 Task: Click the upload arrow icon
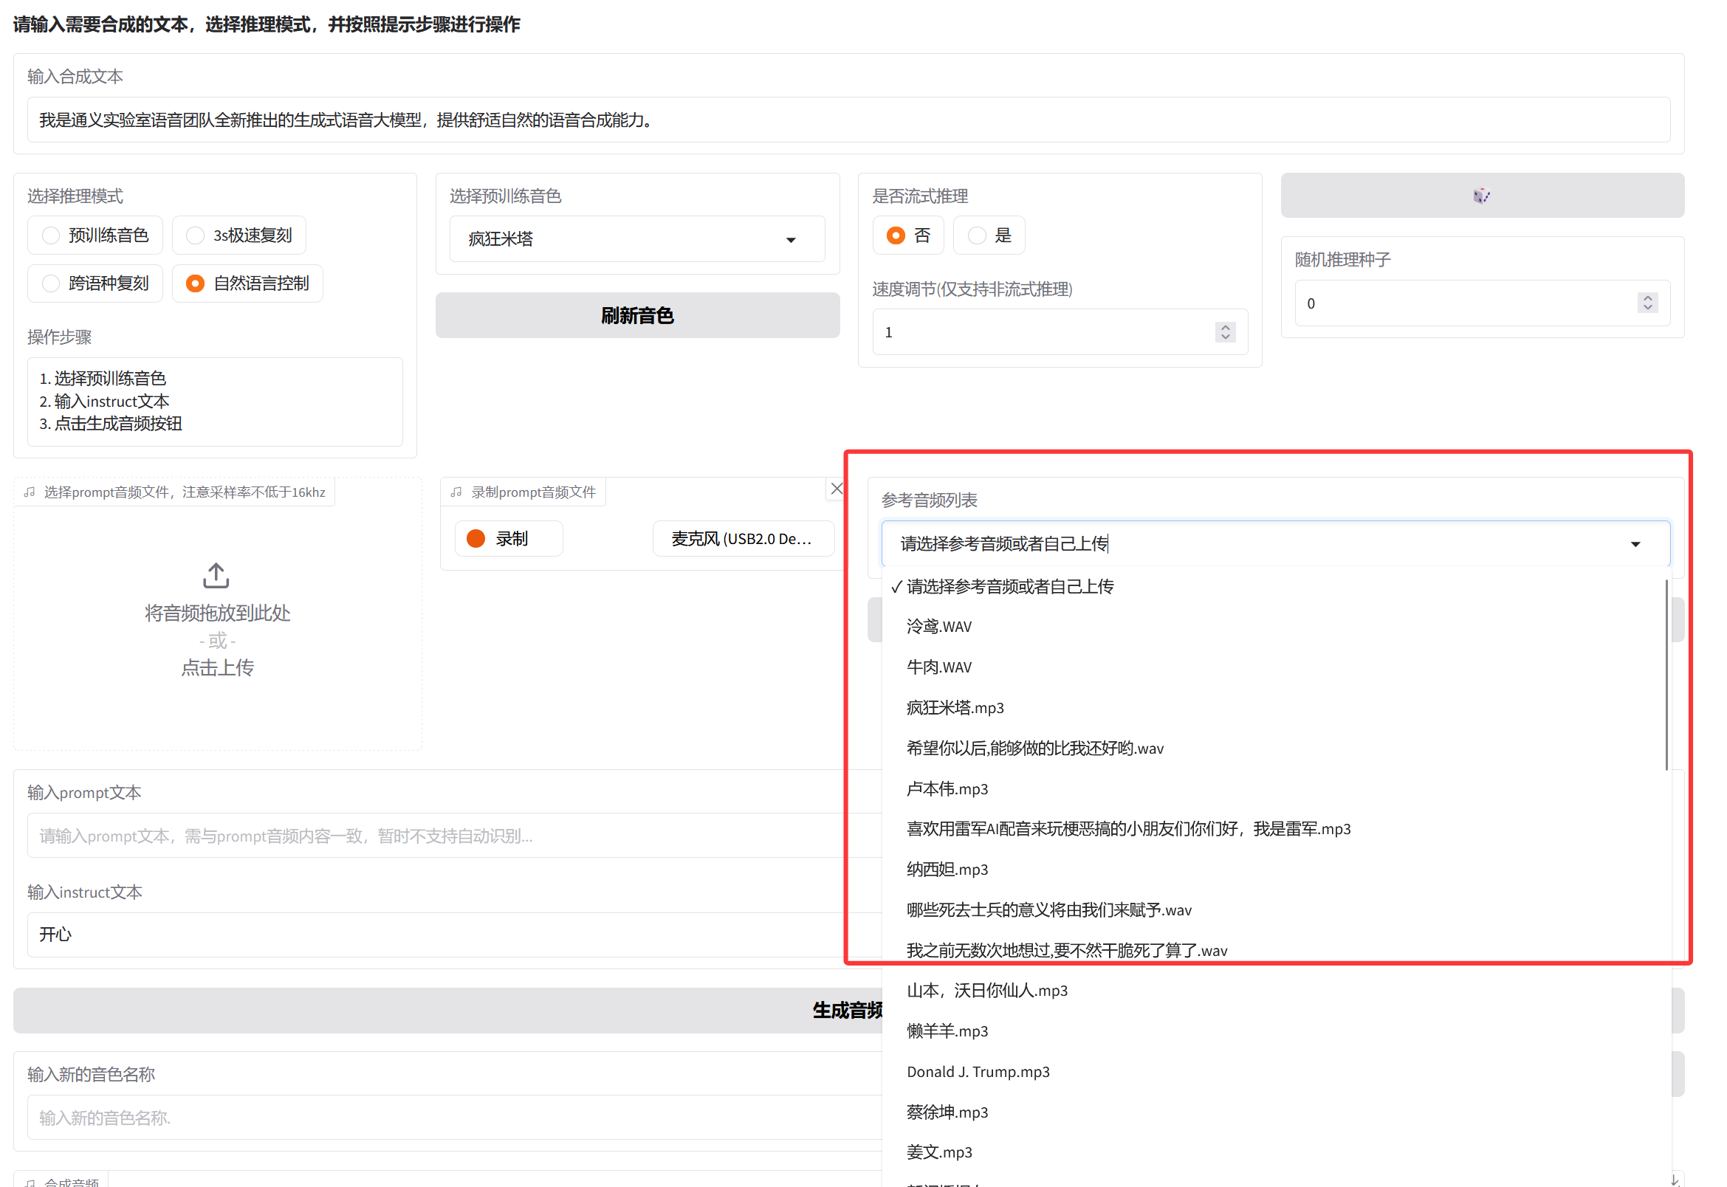(216, 575)
